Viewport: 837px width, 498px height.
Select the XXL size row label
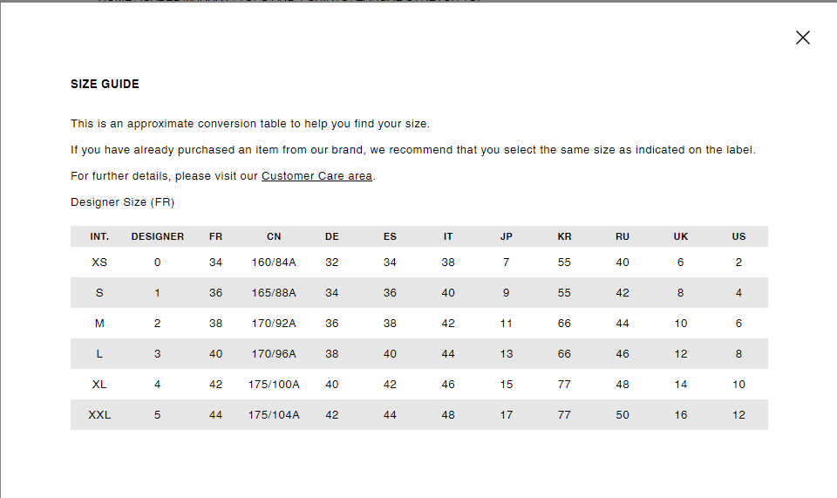pyautogui.click(x=99, y=415)
